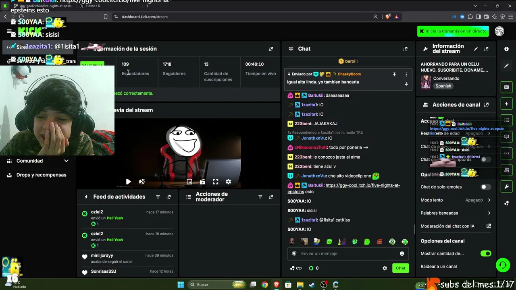Image resolution: width=516 pixels, height=290 pixels.
Task: Click the Espectadores count 109
Action: pyautogui.click(x=125, y=64)
